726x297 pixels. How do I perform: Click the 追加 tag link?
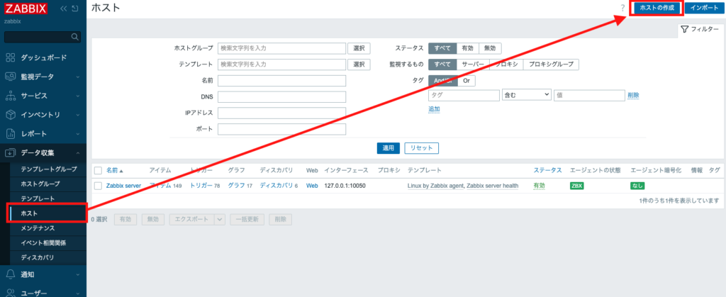click(434, 109)
